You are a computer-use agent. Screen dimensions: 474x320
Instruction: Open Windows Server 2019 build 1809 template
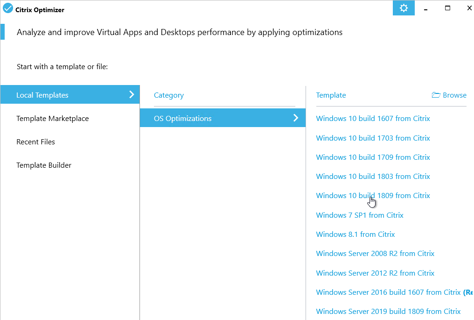click(389, 311)
